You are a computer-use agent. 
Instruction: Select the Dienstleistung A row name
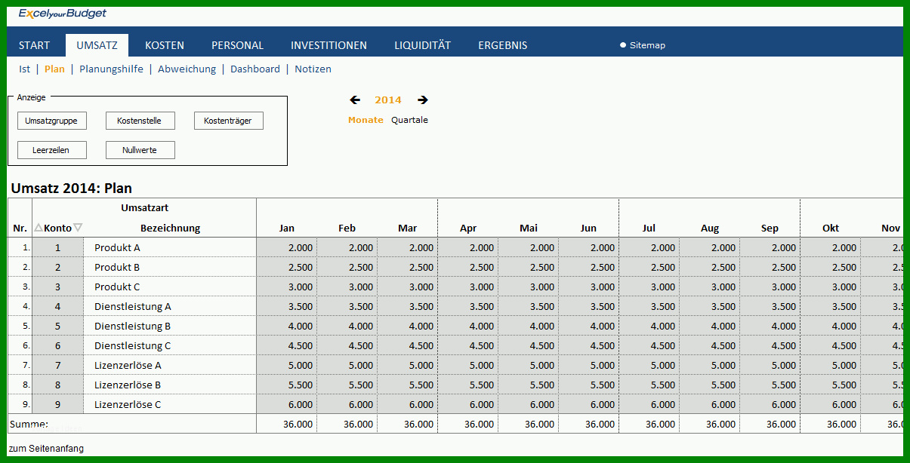point(133,306)
